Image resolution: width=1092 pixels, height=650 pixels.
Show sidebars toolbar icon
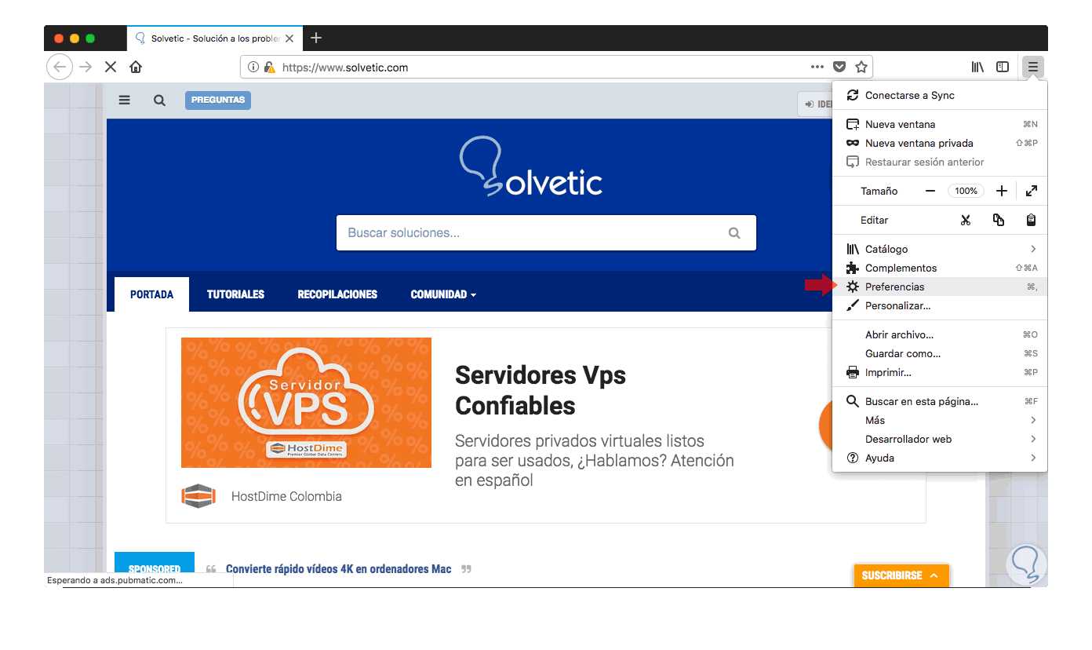(x=1003, y=67)
